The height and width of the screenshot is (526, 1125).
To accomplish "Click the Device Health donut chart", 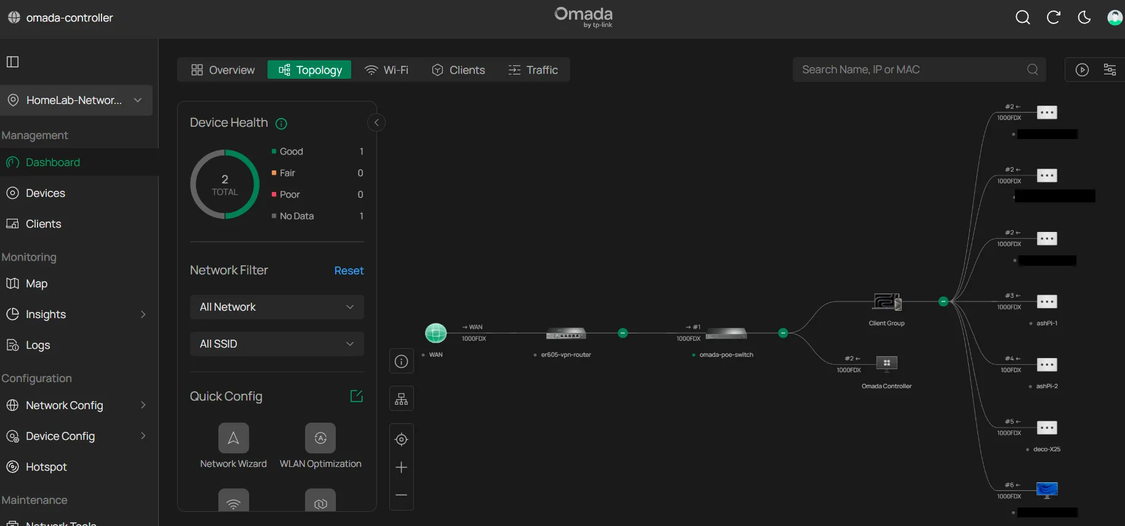I will pos(225,185).
